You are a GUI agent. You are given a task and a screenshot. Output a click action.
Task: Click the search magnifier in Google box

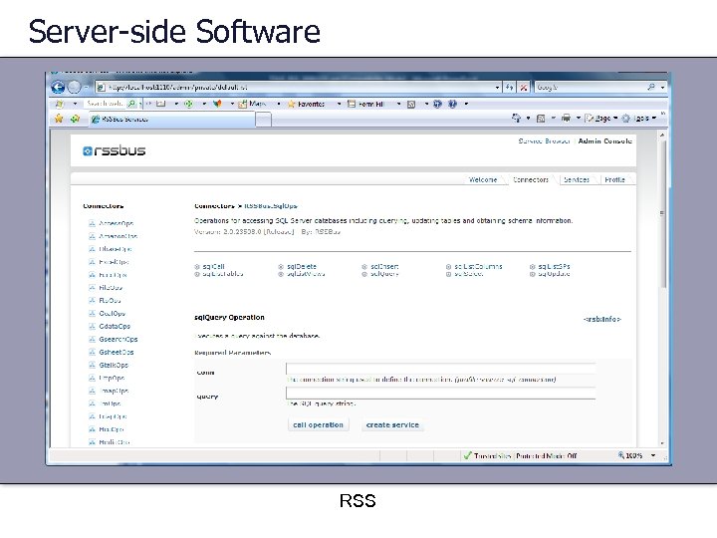click(651, 87)
